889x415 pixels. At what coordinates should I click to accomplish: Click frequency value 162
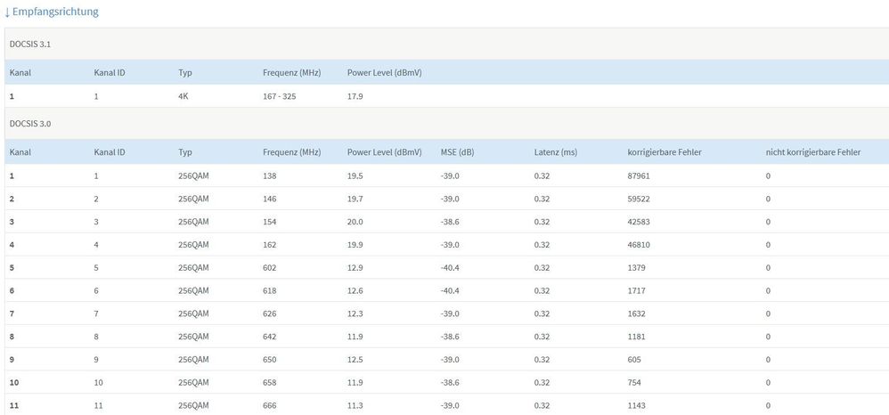pyautogui.click(x=270, y=245)
